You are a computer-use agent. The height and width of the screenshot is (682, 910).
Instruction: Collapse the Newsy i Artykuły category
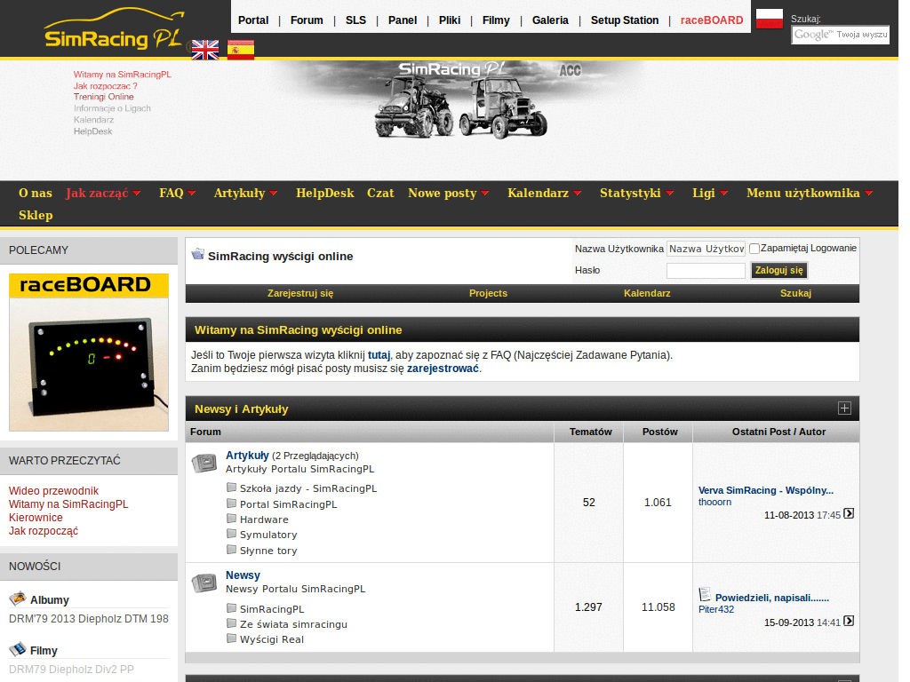coord(844,408)
